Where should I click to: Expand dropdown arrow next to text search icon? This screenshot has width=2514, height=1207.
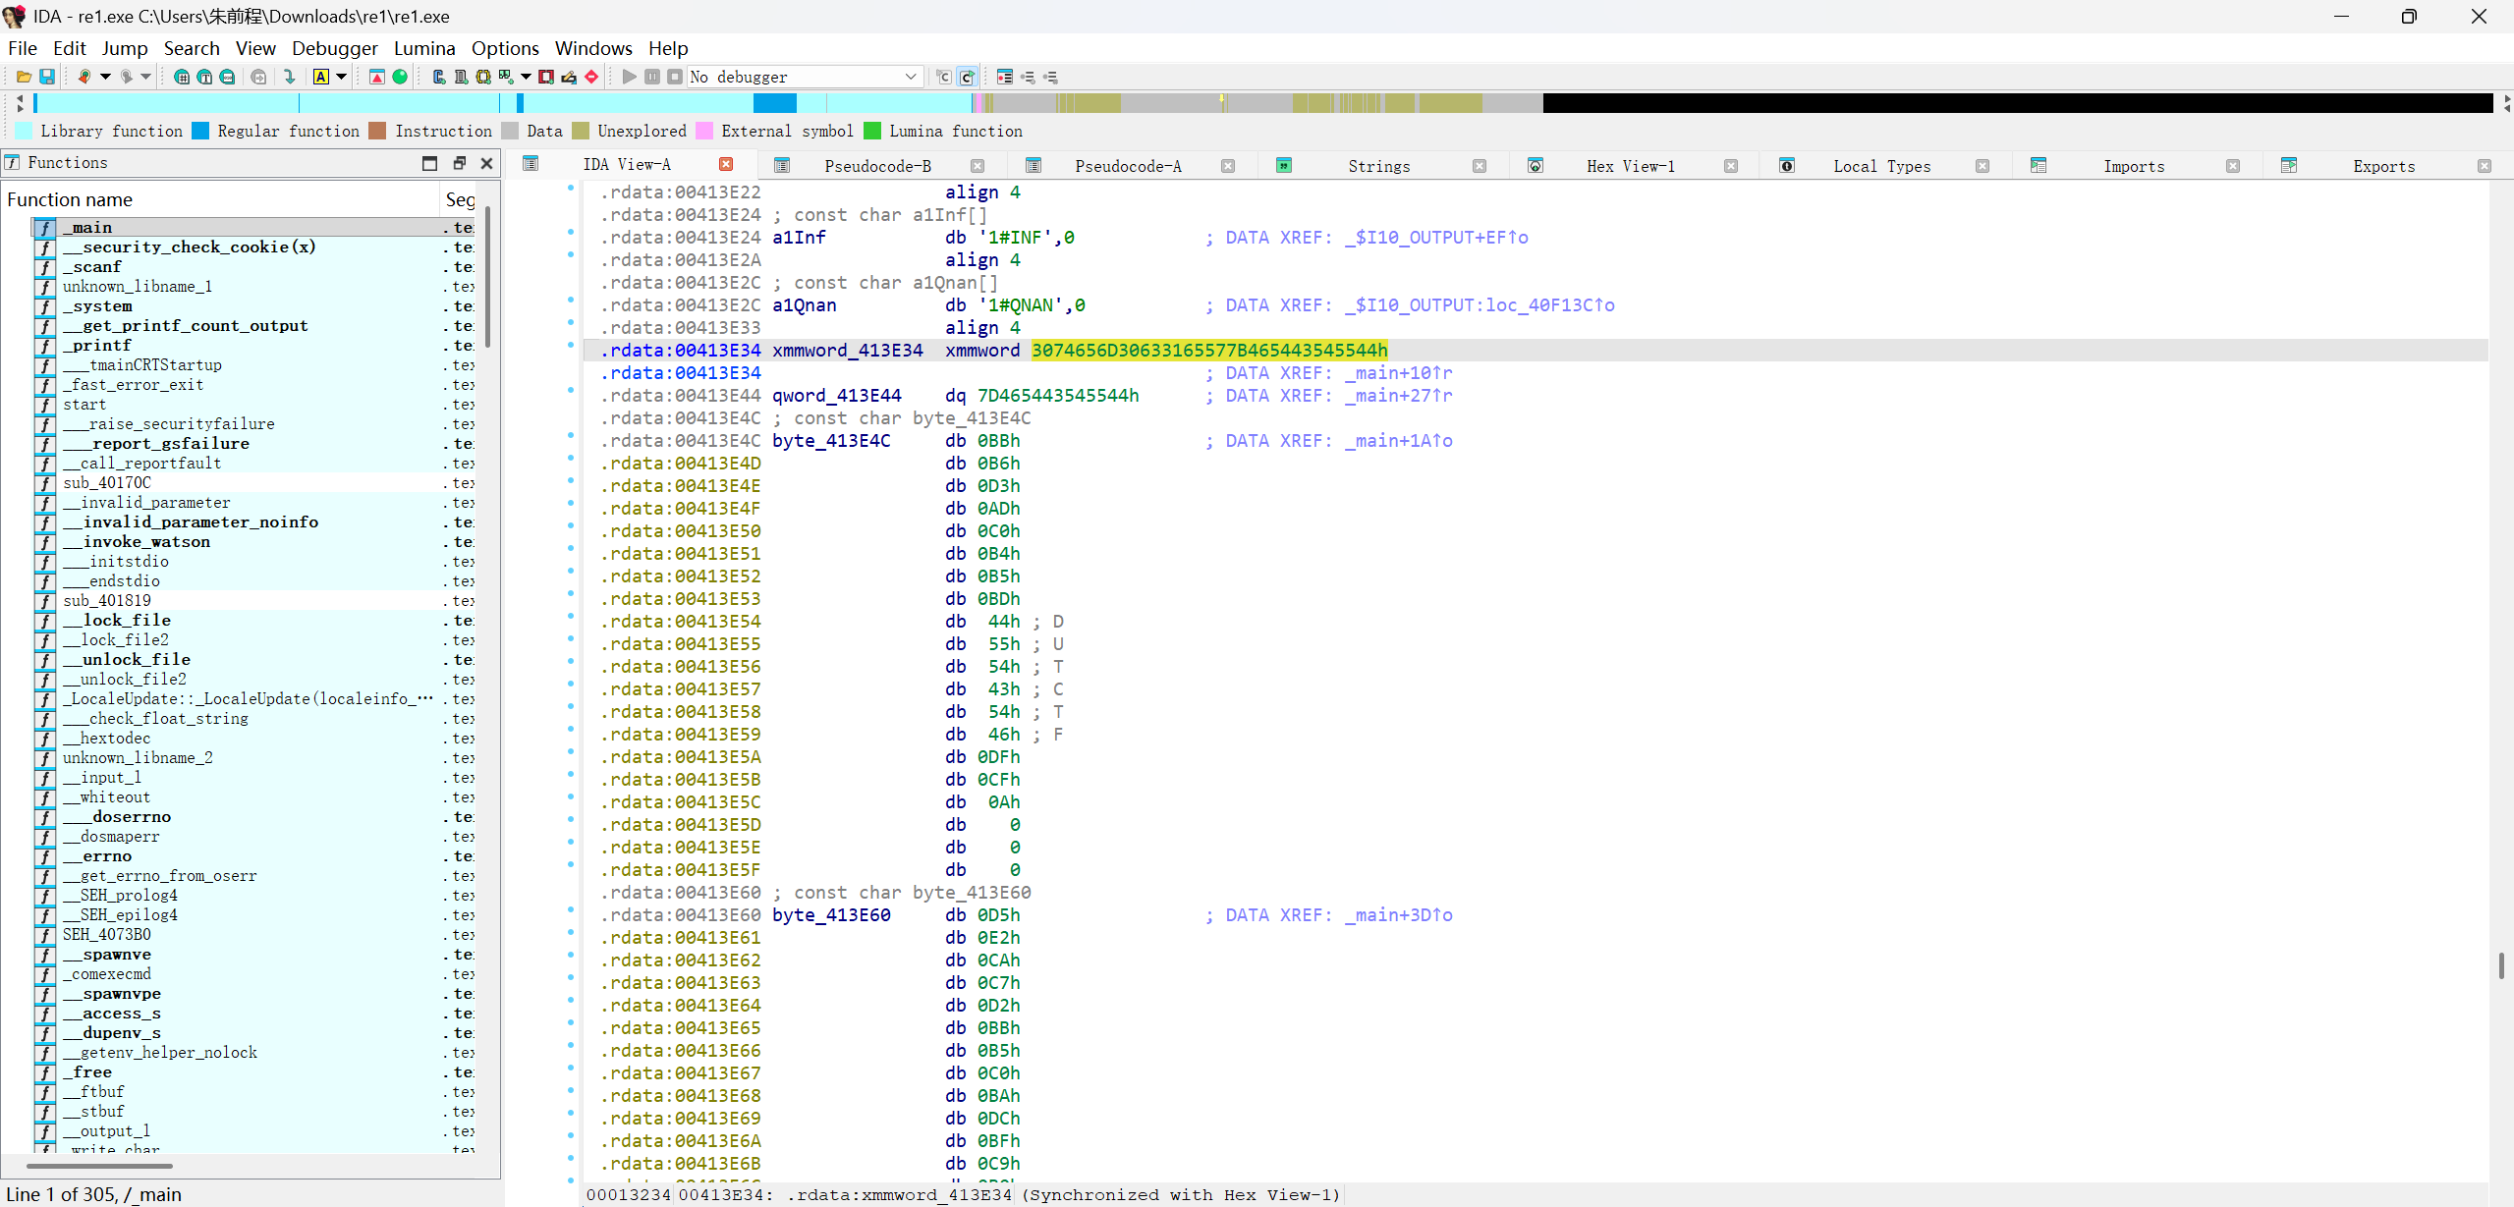[341, 77]
